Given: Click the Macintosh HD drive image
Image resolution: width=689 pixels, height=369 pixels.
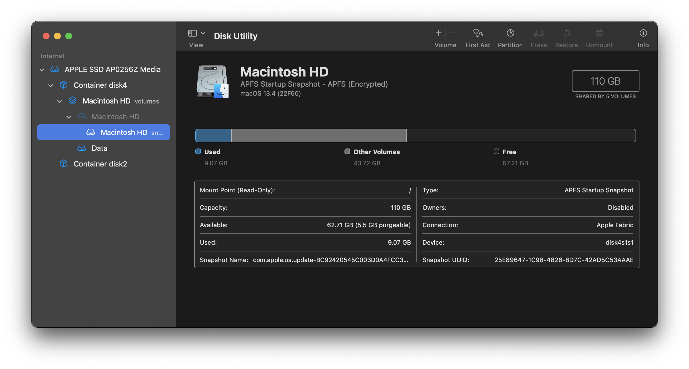Looking at the screenshot, I should point(212,82).
